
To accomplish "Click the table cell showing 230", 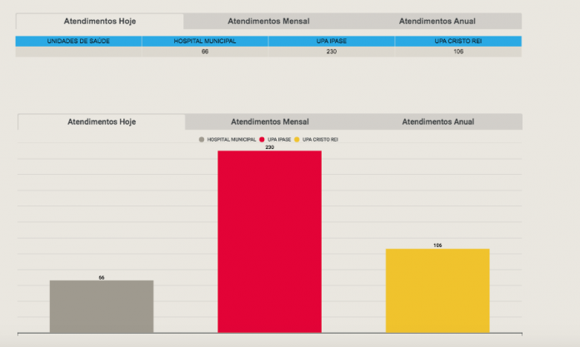I will tap(332, 52).
